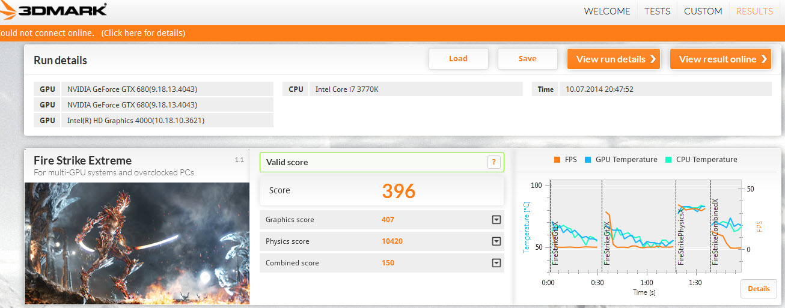The height and width of the screenshot is (308, 785).
Task: Click the FireStrikeCombinedX chart marker label
Action: [x=716, y=232]
